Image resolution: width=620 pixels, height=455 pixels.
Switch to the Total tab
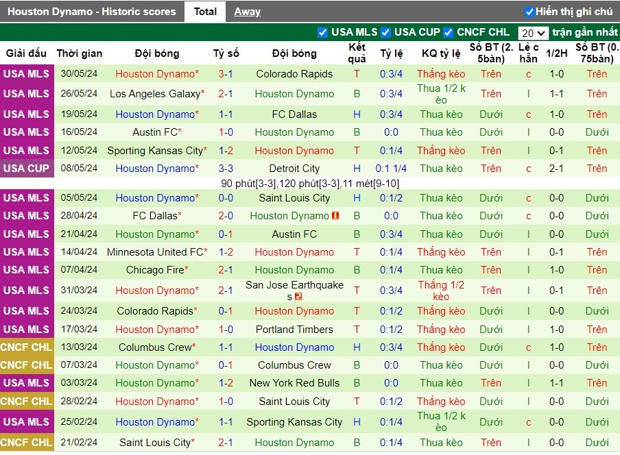click(205, 12)
